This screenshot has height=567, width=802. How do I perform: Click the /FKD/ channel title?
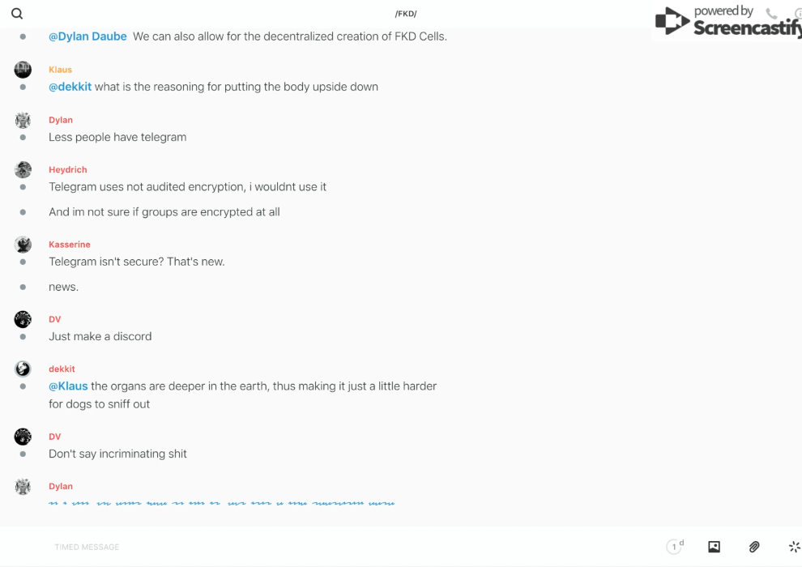click(406, 14)
